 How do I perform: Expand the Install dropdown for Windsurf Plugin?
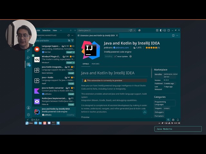[74, 63]
